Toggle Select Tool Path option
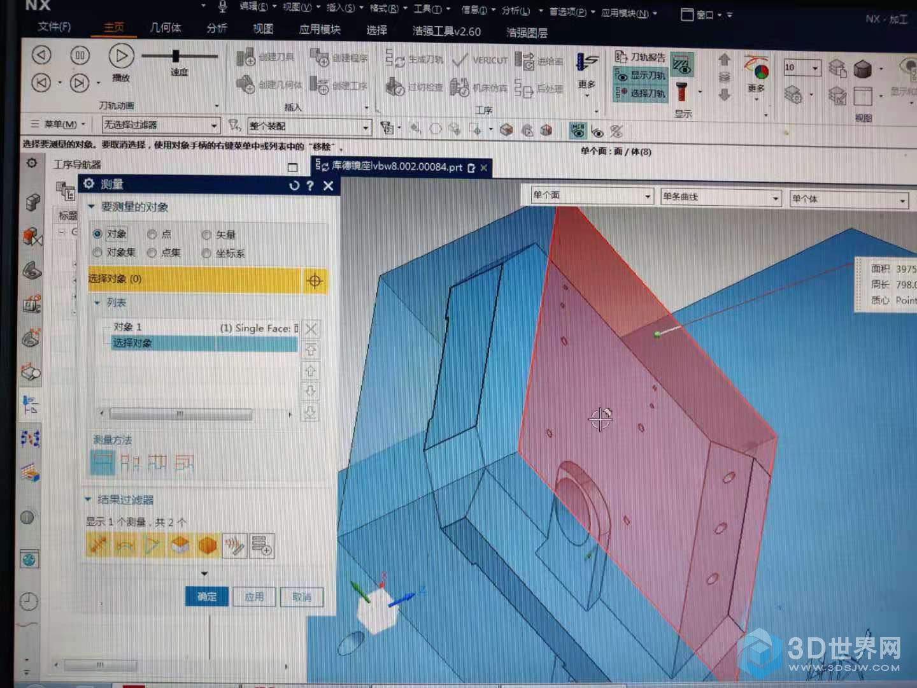 (x=640, y=93)
